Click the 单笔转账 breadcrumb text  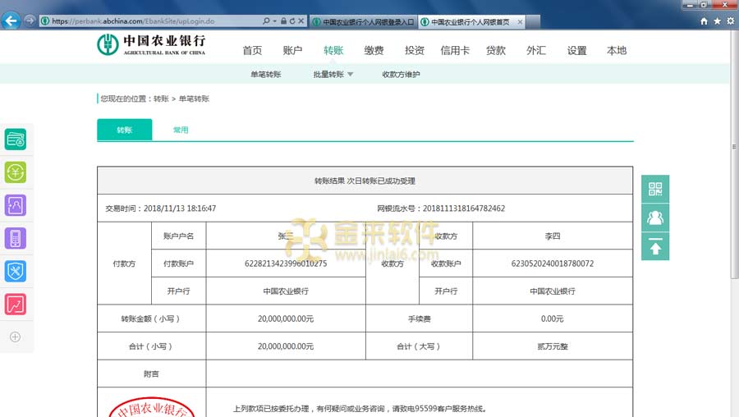(x=194, y=99)
